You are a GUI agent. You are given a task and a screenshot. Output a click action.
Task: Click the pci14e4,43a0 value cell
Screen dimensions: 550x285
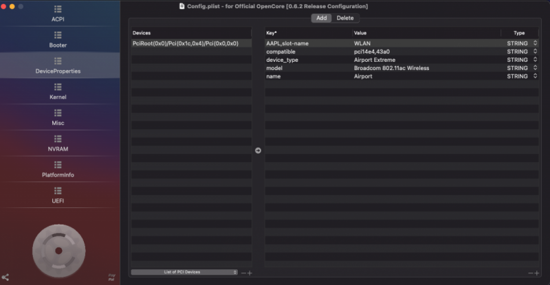pos(426,52)
